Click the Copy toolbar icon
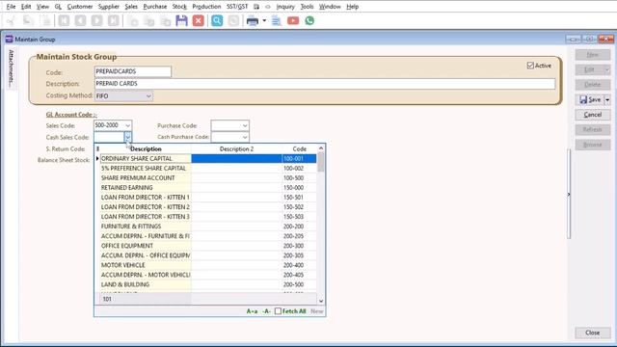Viewport: 617px width, 347px height. click(x=28, y=21)
